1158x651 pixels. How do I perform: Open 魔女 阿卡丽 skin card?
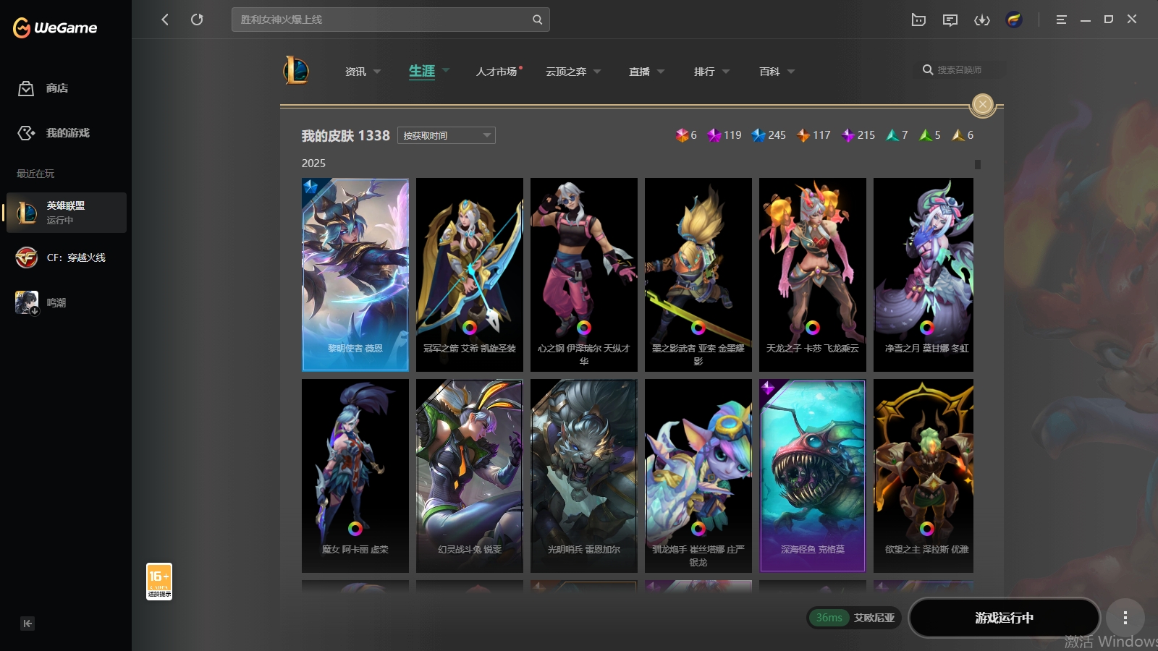tap(355, 476)
